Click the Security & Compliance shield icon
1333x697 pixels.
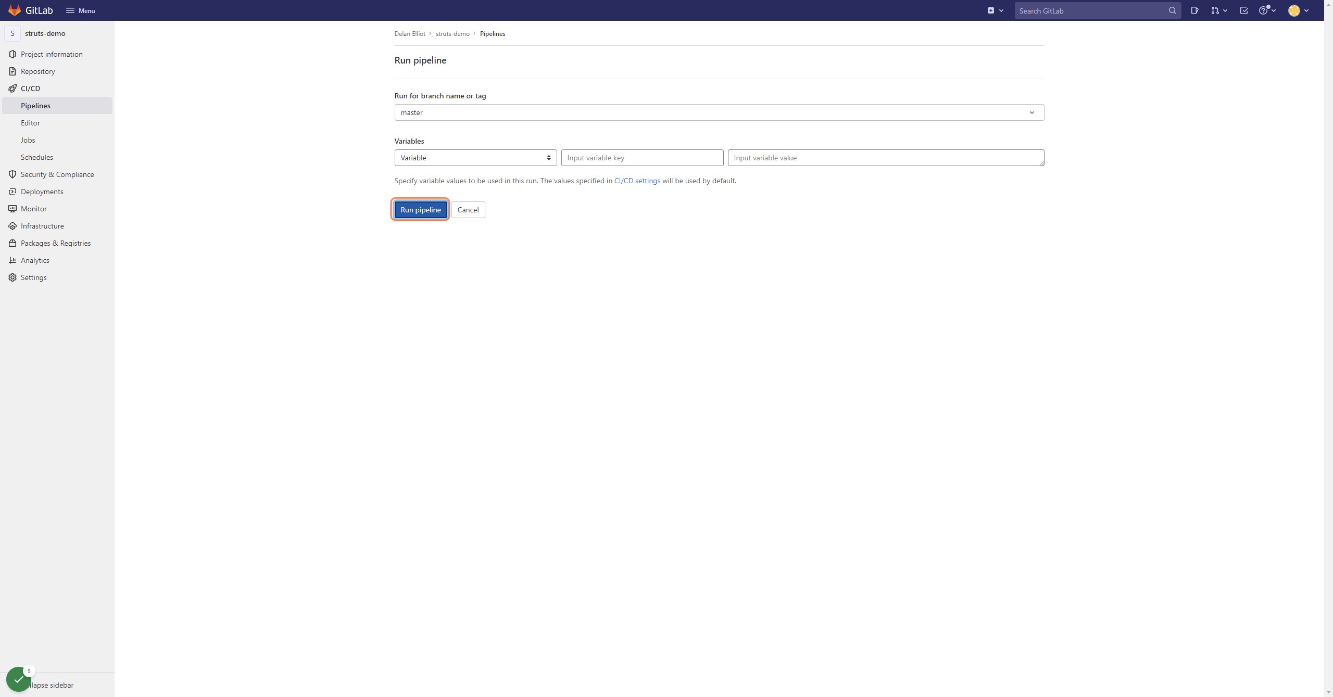click(12, 174)
